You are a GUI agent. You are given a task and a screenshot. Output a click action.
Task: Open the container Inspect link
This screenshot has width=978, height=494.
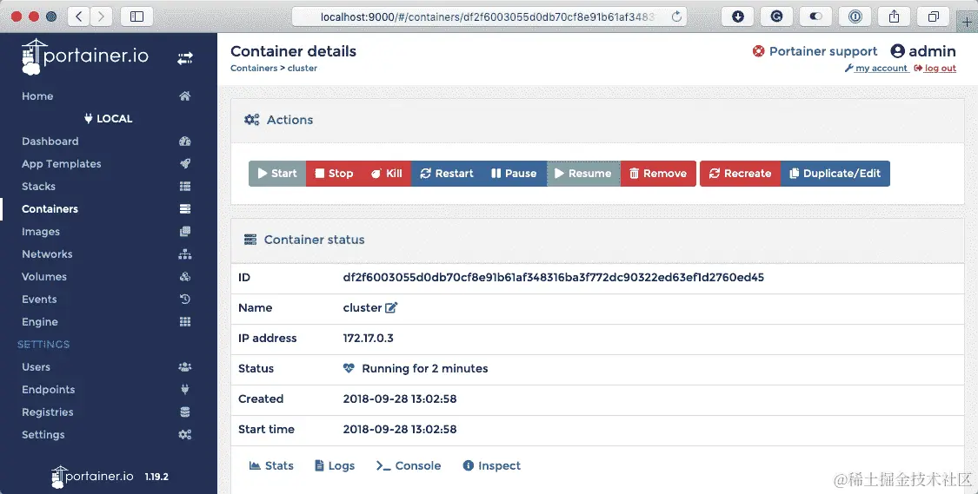(x=491, y=465)
